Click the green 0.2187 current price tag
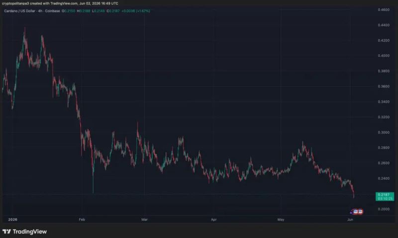 385,196
